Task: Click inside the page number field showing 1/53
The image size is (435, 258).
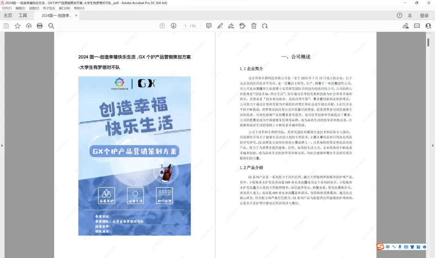Action: coord(184,25)
